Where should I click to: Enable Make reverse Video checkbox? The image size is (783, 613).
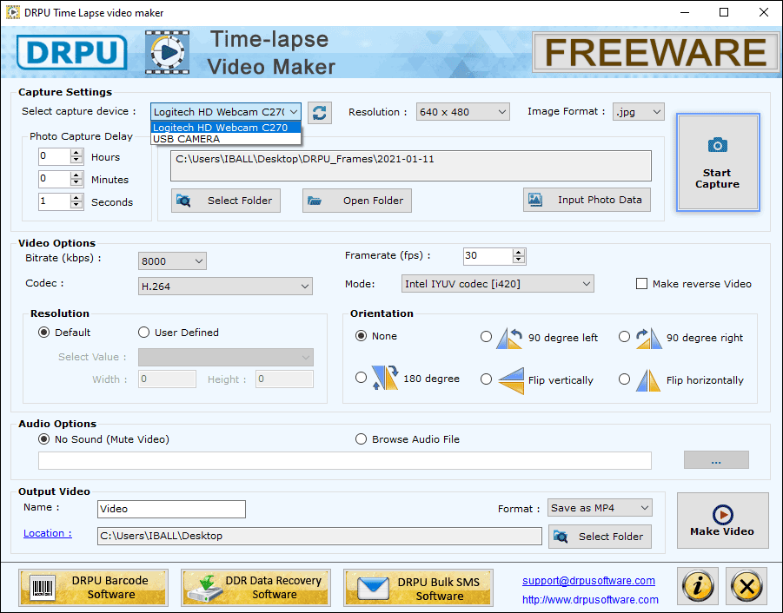(641, 284)
